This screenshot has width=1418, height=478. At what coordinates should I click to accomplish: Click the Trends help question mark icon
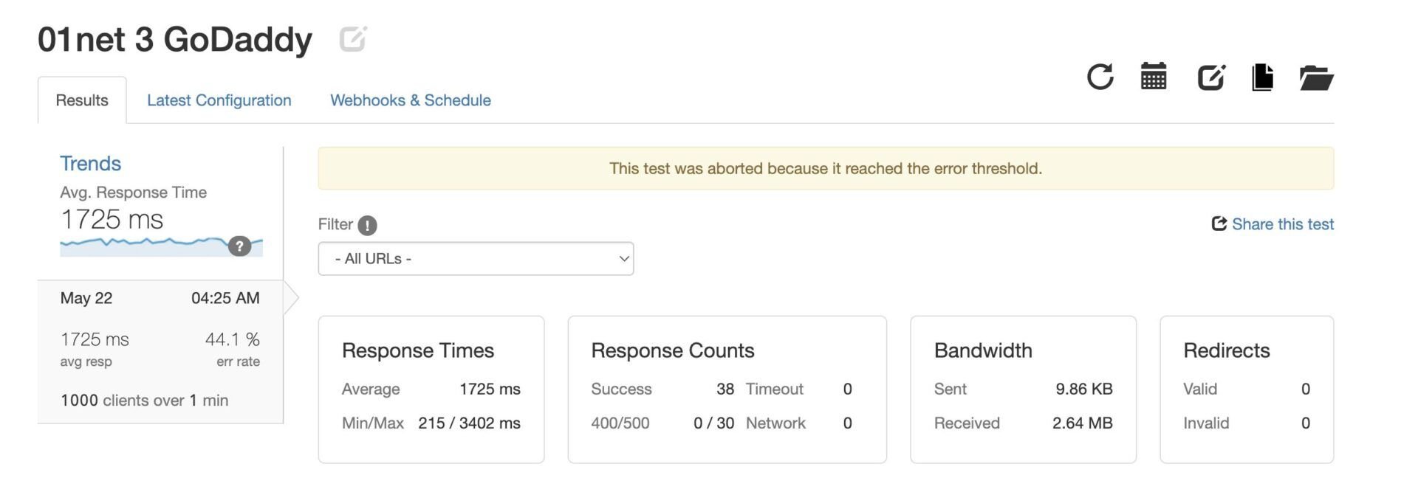click(x=239, y=246)
